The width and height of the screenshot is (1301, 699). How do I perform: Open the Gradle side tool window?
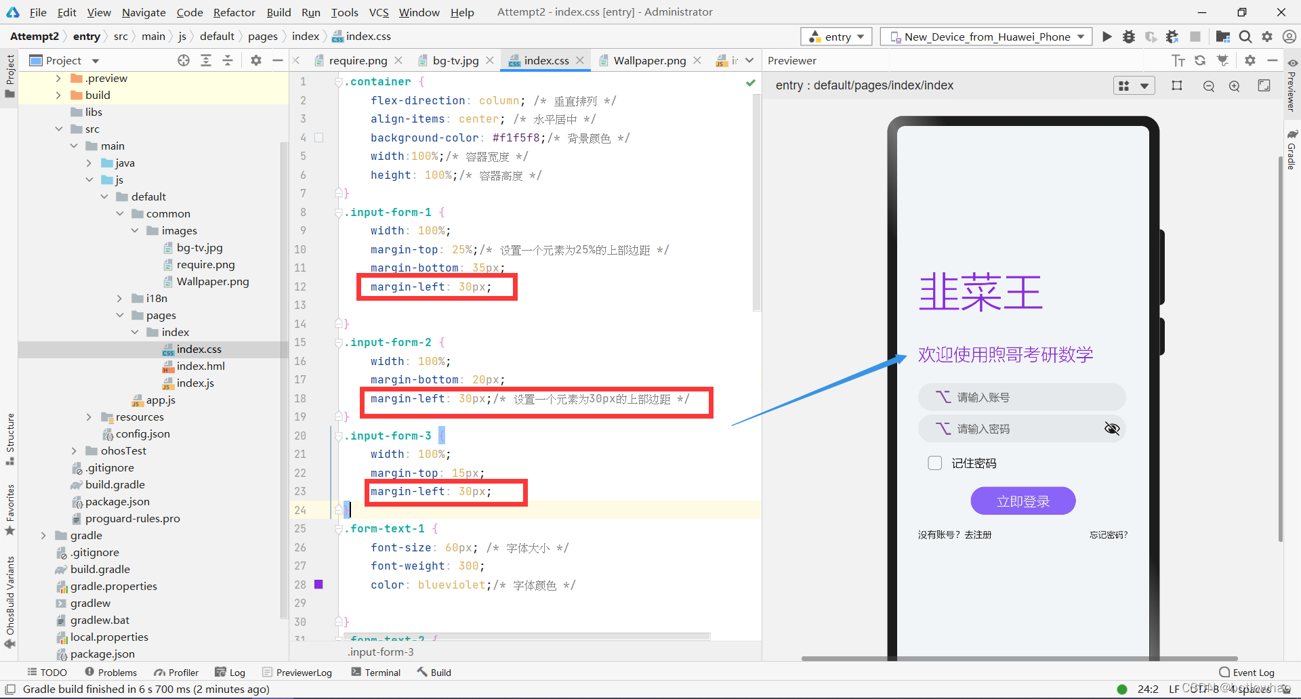point(1292,150)
